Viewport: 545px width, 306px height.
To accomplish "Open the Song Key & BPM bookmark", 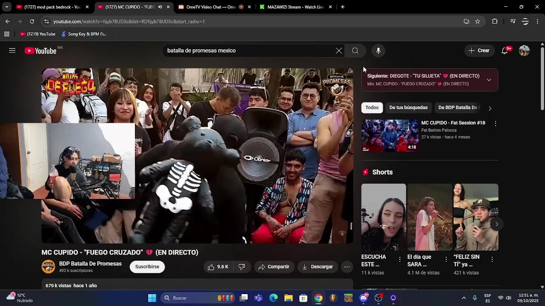I will point(83,34).
